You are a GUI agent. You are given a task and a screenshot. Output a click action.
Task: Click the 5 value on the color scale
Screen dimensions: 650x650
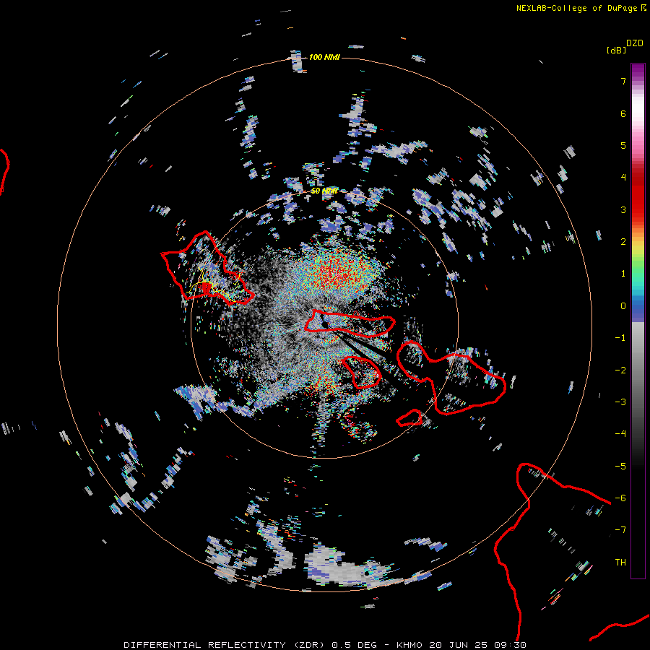pos(623,145)
